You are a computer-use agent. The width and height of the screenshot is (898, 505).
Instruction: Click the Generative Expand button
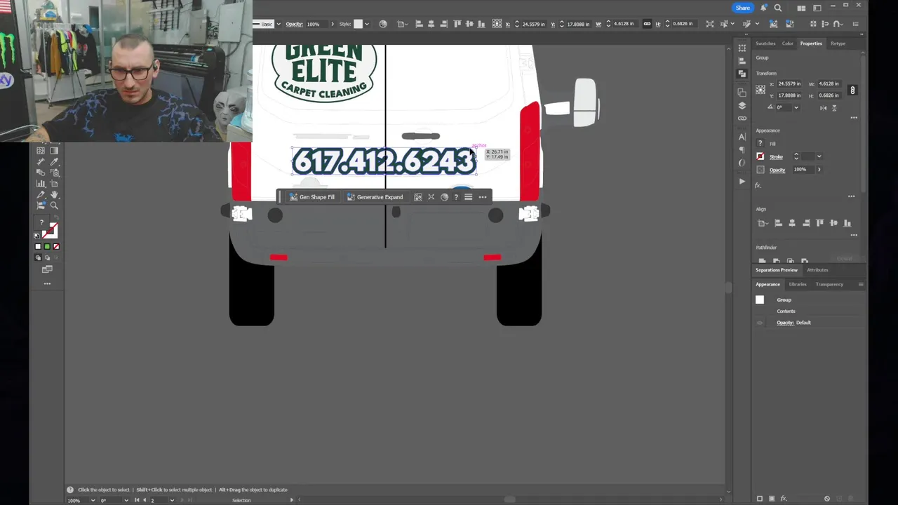375,197
